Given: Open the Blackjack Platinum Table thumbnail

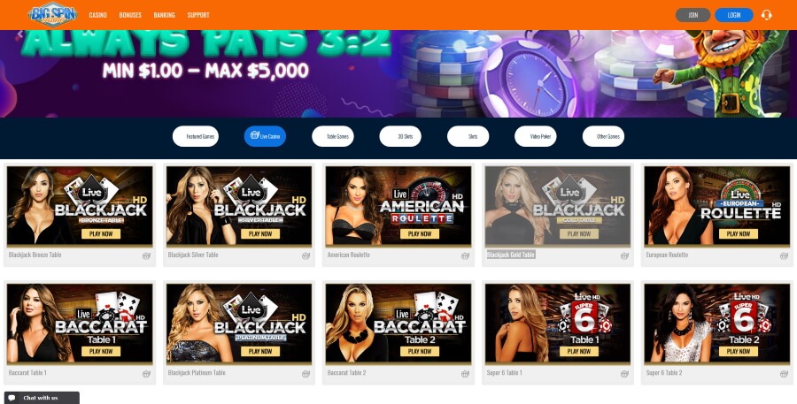Looking at the screenshot, I should 239,324.
